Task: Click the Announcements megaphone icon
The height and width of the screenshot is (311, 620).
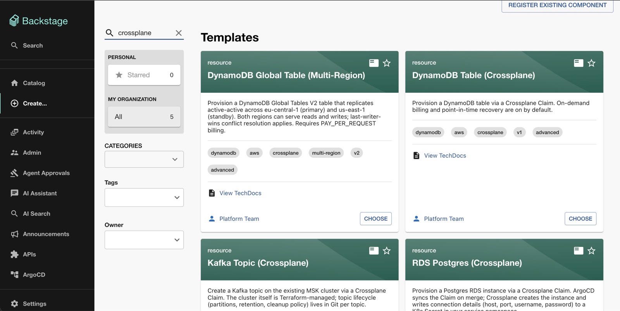Action: coord(14,234)
